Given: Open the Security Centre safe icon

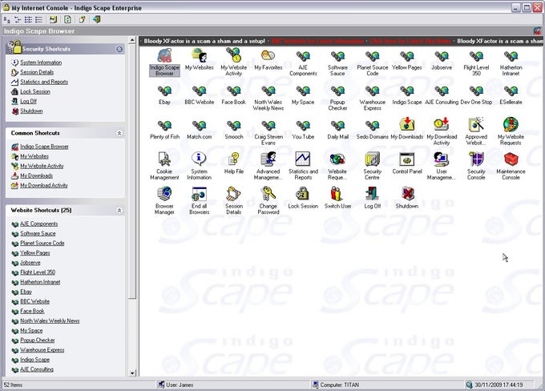Looking at the screenshot, I should coord(372,159).
